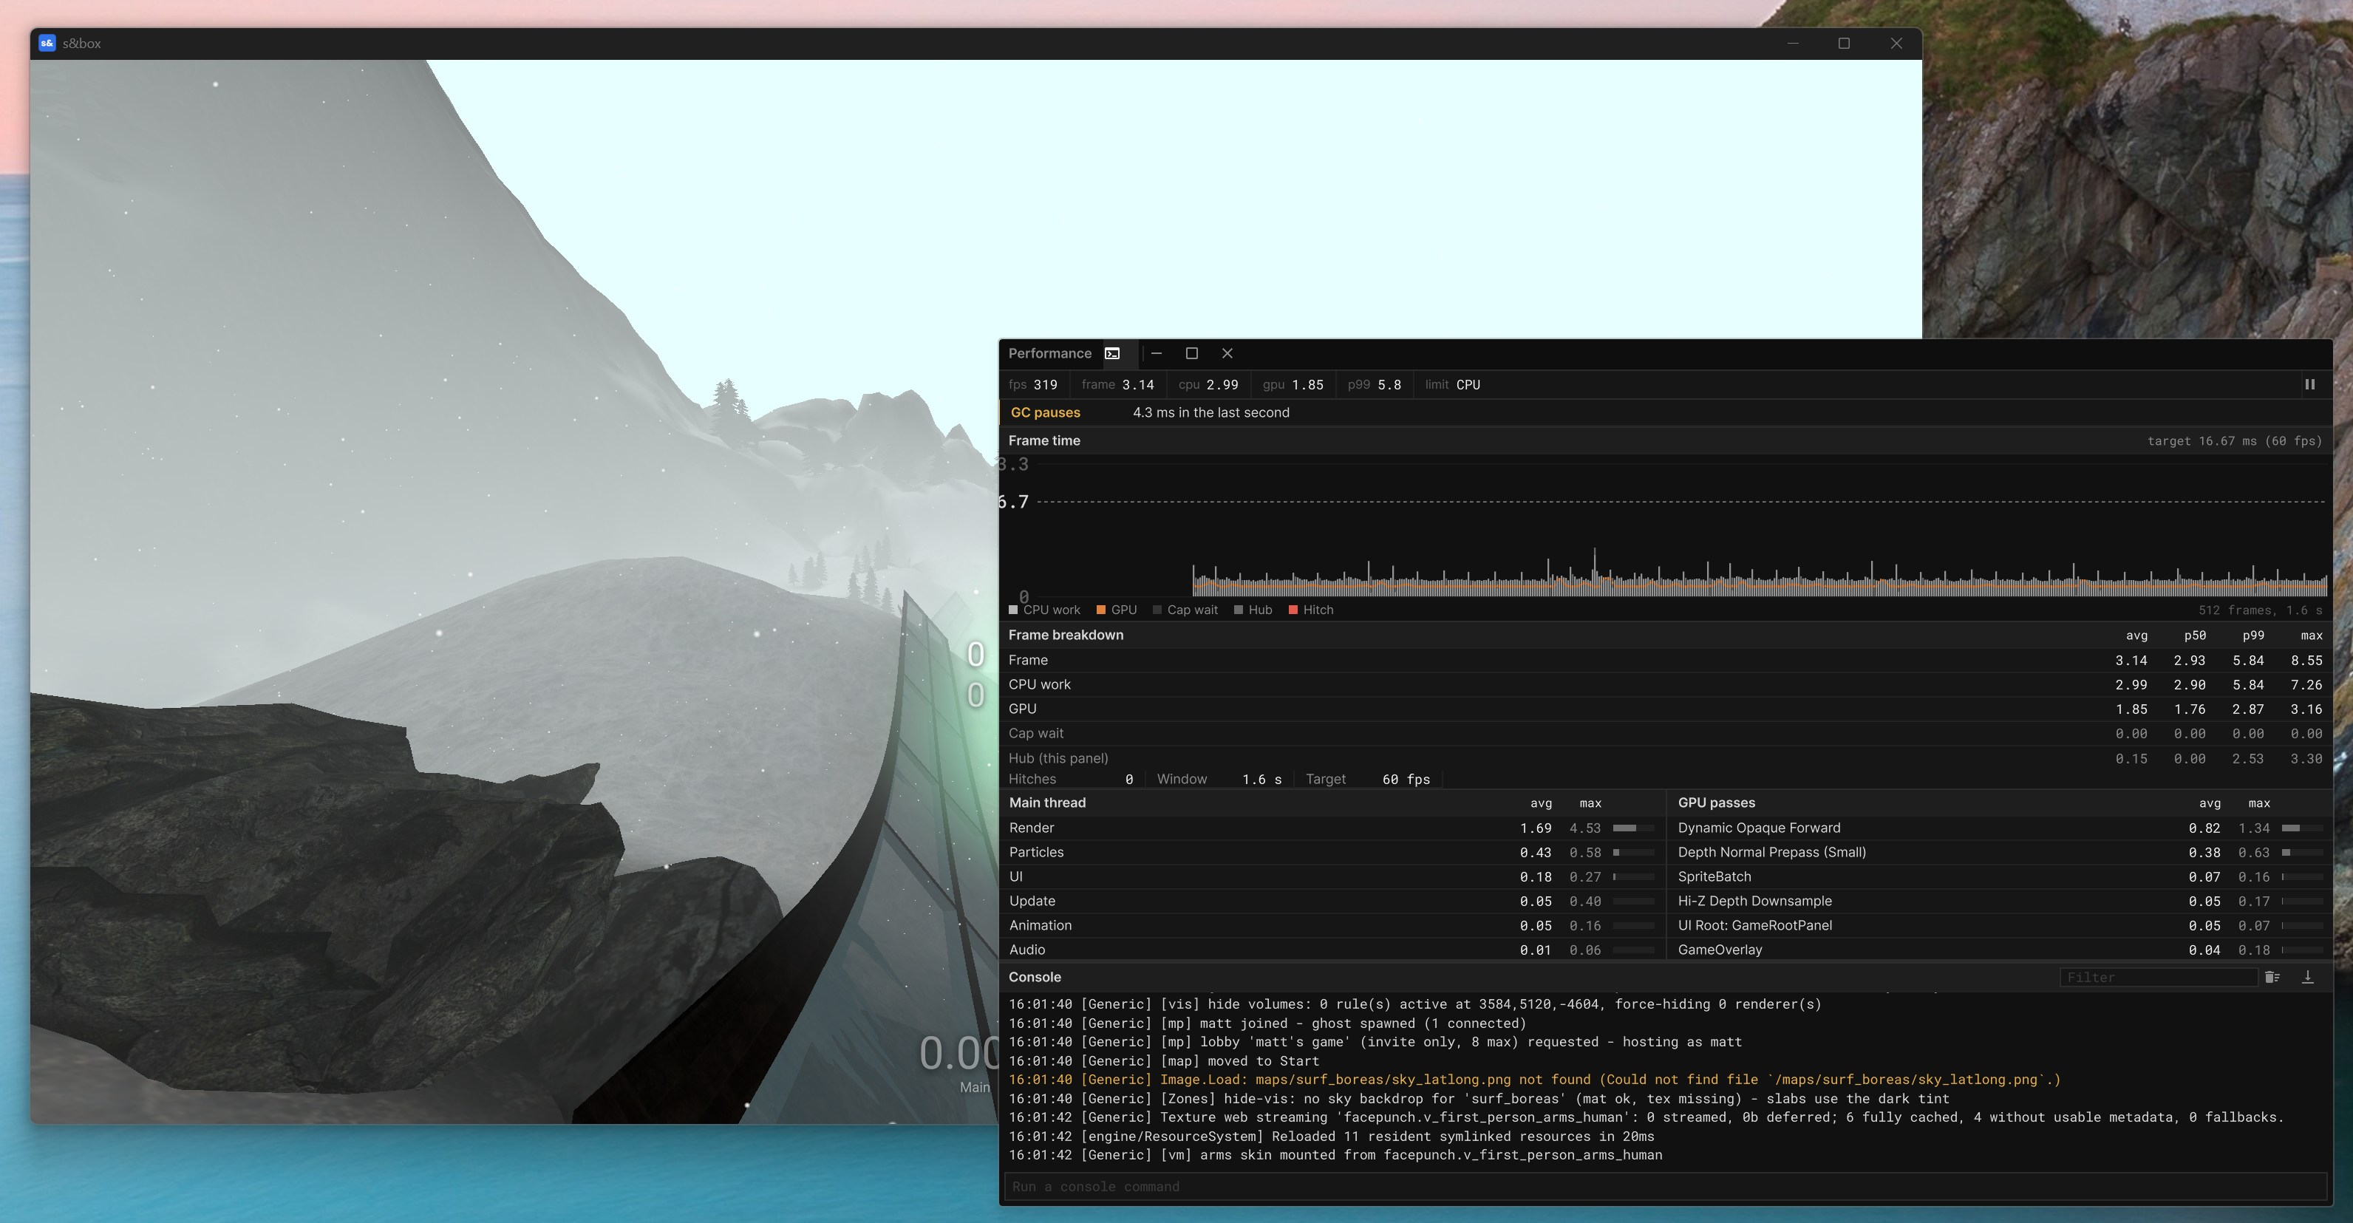Focus the console Filter field

2157,978
